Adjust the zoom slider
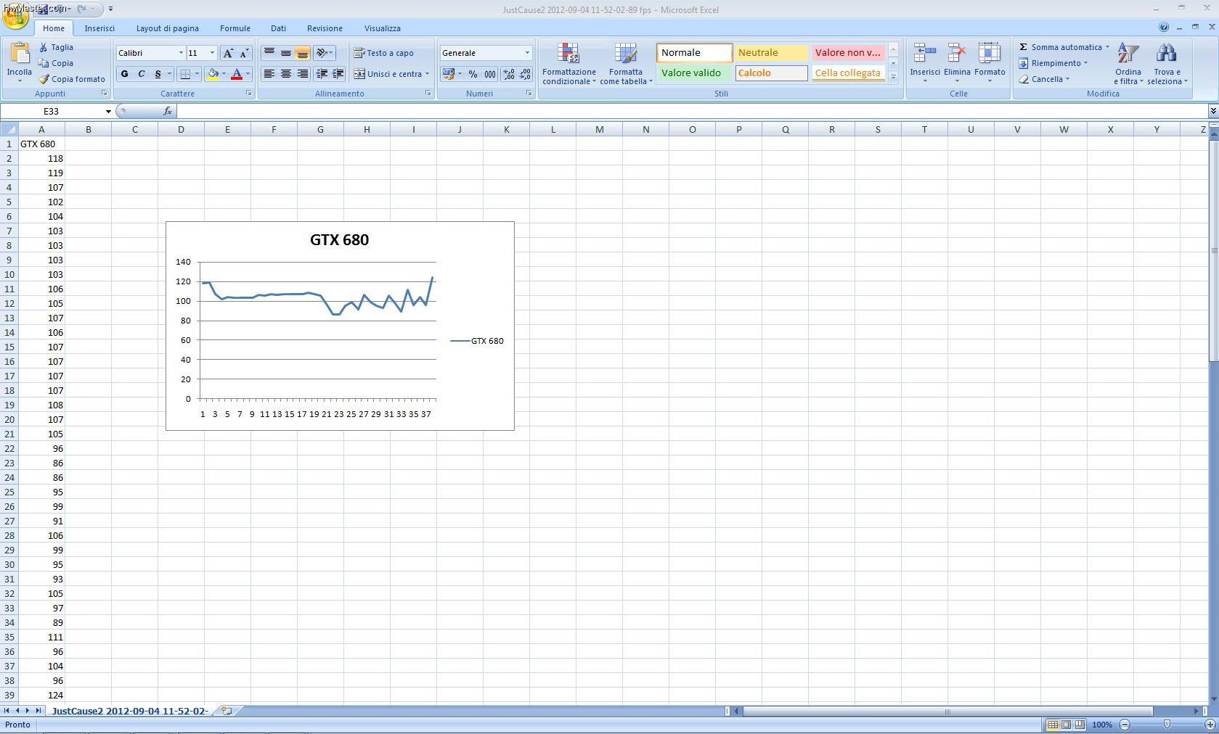Screen dimensions: 1219x734 click(1167, 725)
